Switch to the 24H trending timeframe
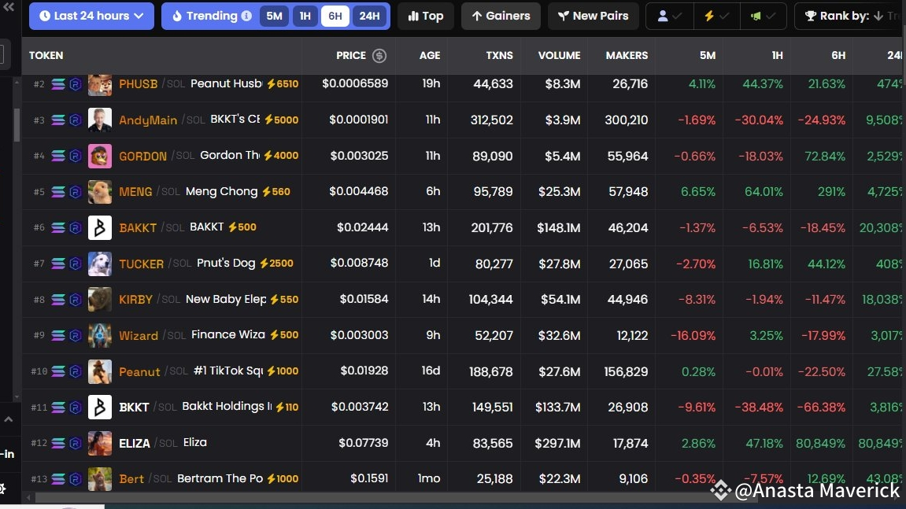This screenshot has width=906, height=509. point(368,16)
